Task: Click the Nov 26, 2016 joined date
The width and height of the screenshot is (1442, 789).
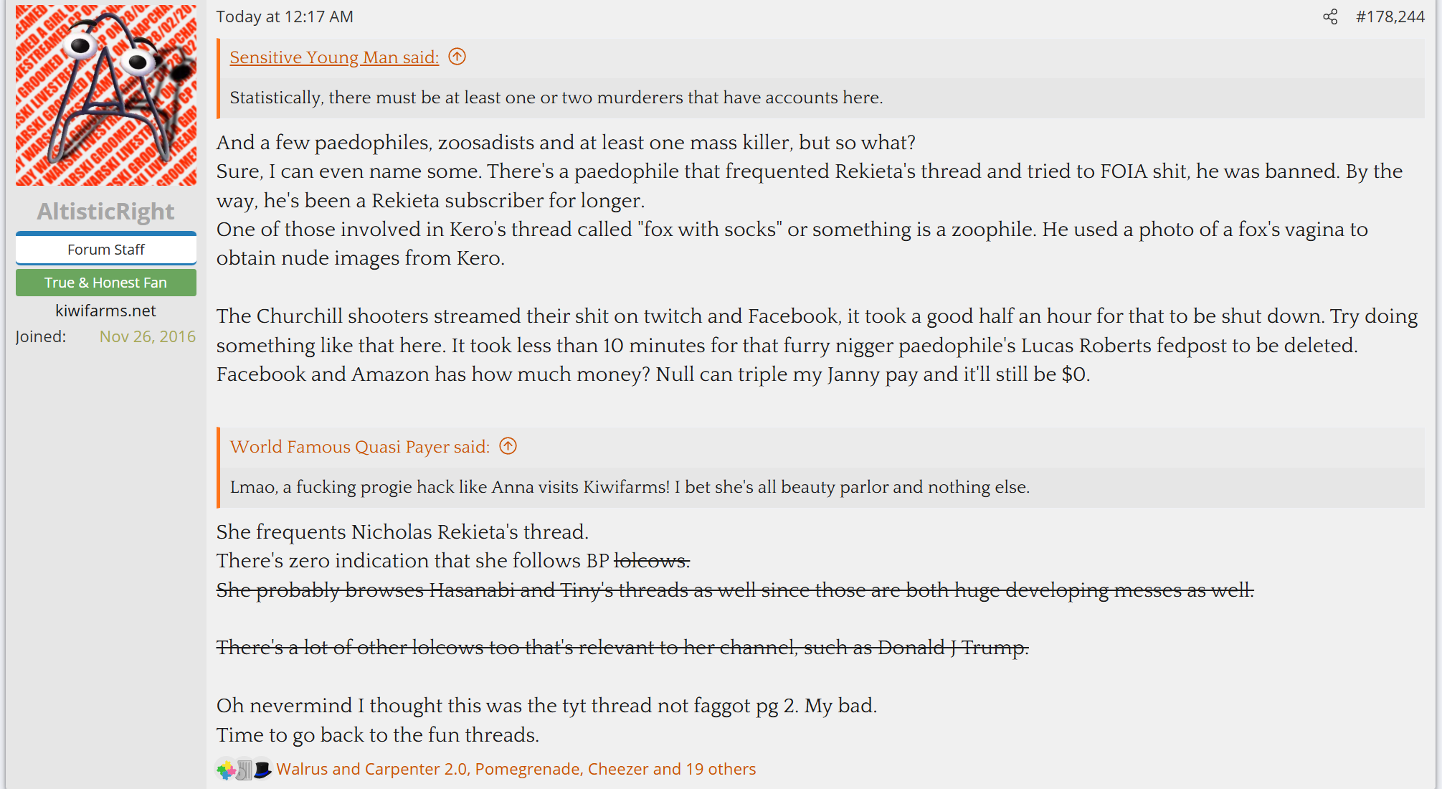Action: point(147,336)
